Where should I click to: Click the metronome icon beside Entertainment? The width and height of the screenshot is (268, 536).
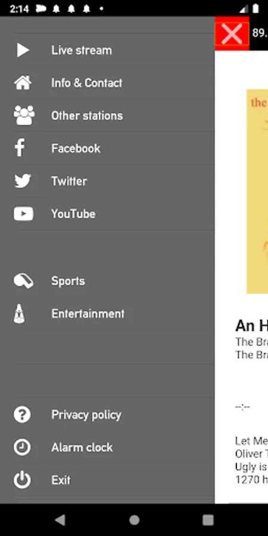(19, 313)
